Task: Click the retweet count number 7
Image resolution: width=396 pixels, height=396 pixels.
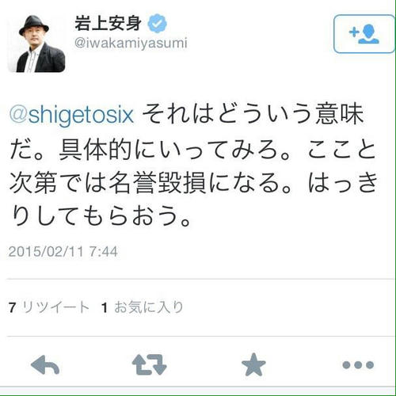Action: (x=12, y=307)
